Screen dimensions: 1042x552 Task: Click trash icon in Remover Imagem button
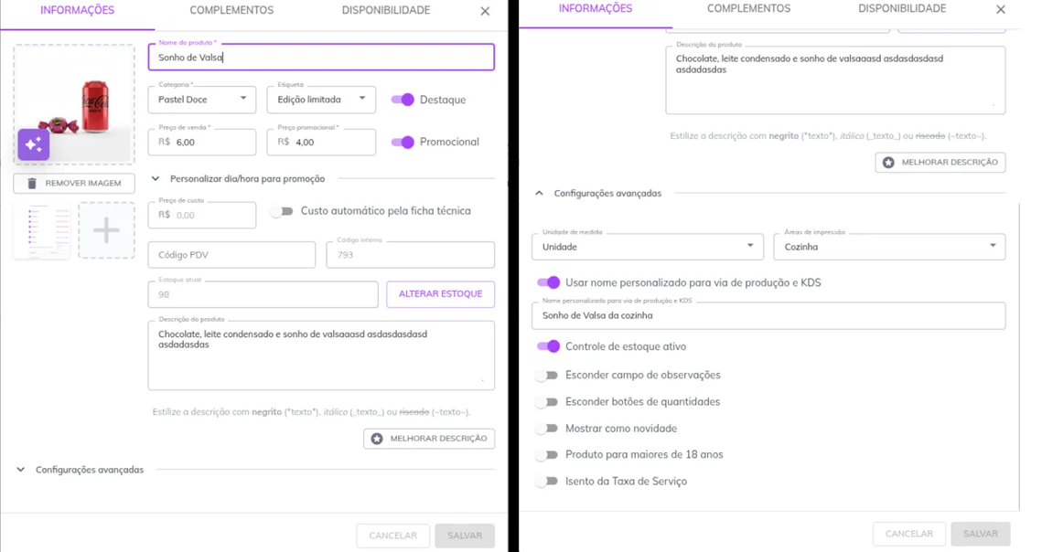(x=32, y=184)
